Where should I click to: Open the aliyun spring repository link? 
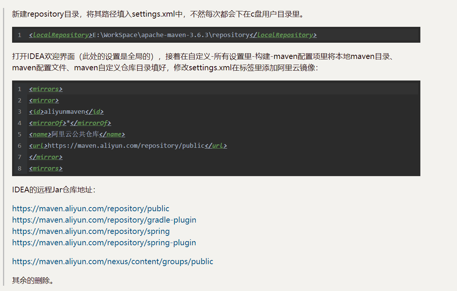click(x=91, y=231)
